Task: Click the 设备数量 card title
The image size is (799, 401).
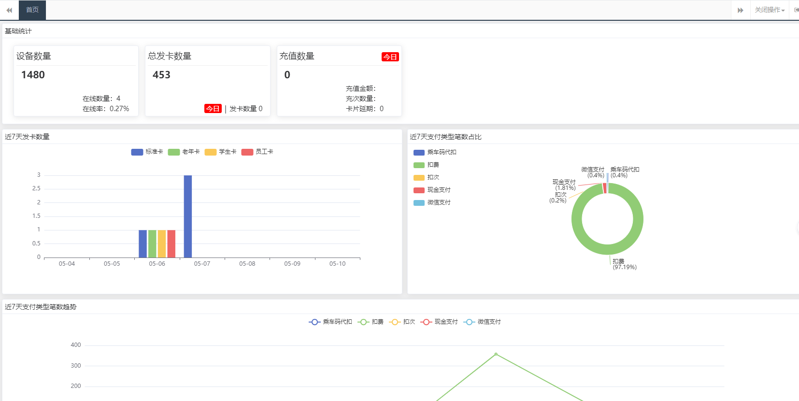Action: click(x=34, y=56)
